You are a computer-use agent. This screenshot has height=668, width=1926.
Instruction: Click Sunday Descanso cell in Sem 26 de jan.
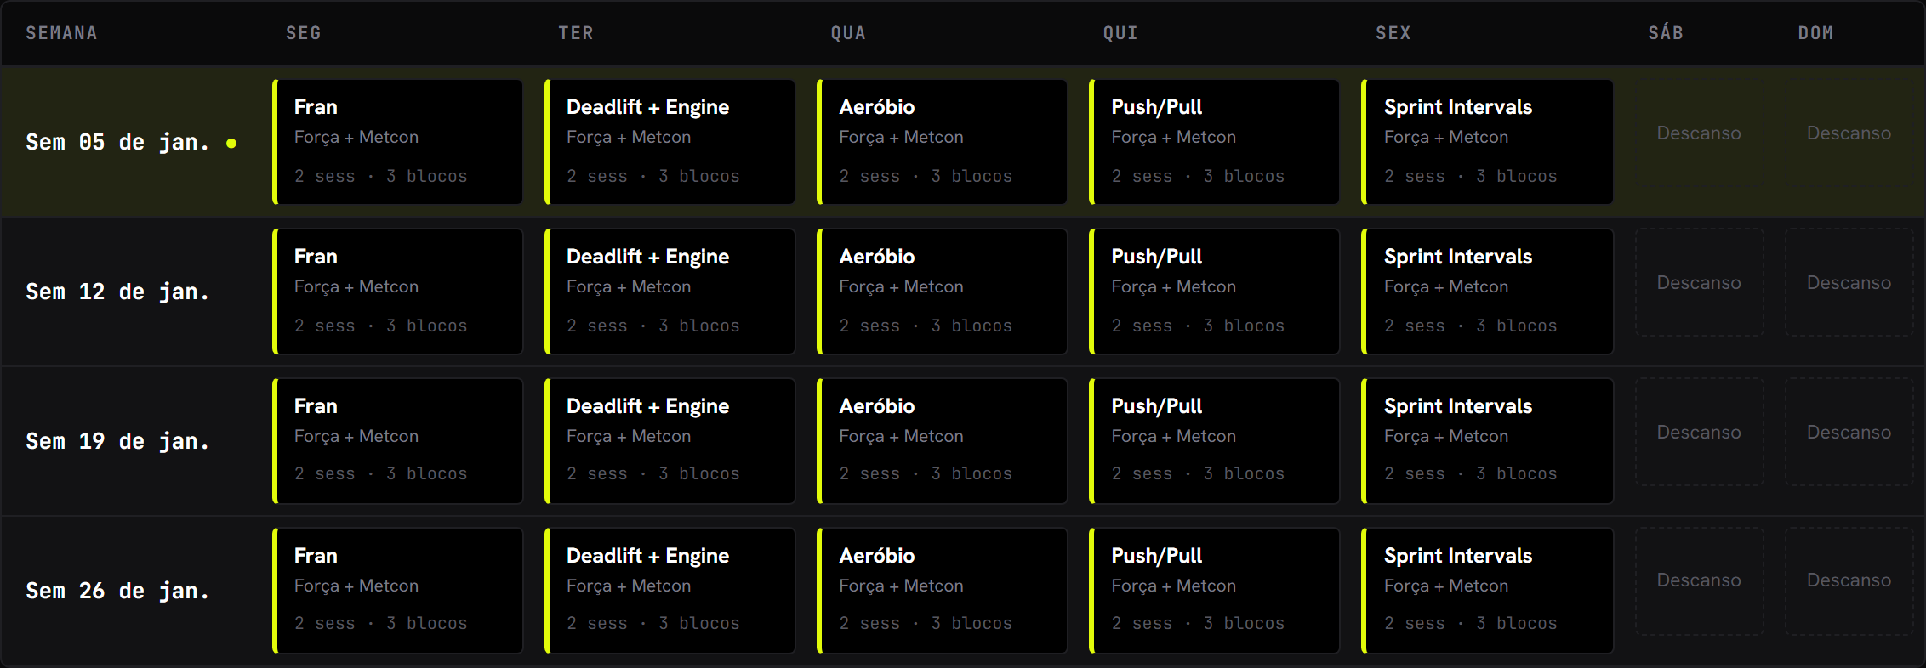point(1849,581)
